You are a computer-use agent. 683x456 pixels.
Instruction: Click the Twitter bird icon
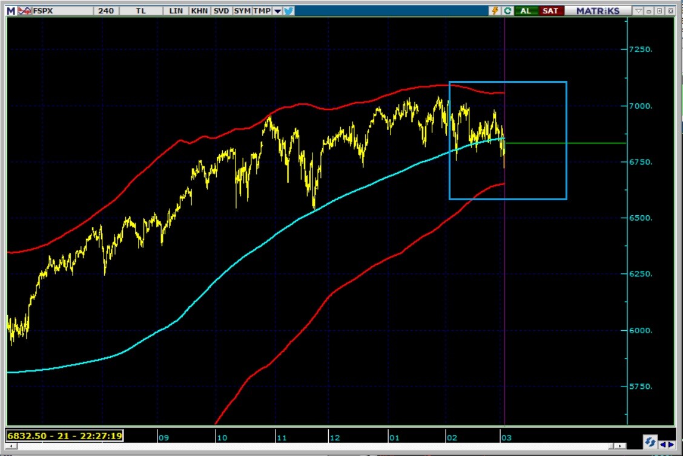coord(289,11)
